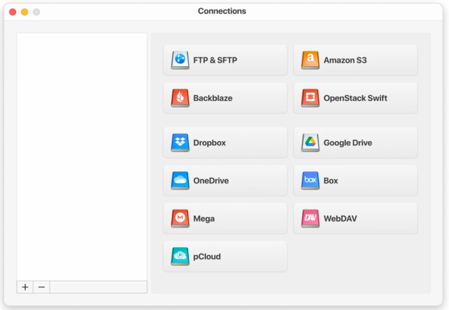Minimize the Connections window with yellow button
The width and height of the screenshot is (449, 310).
(x=25, y=12)
